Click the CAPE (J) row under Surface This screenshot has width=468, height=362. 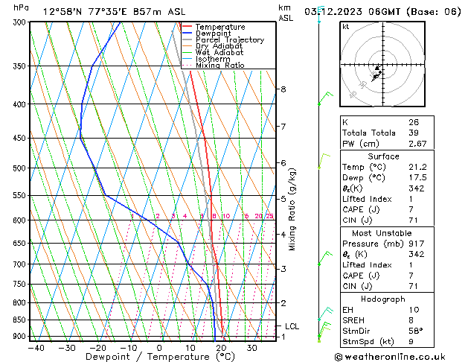[387, 209]
